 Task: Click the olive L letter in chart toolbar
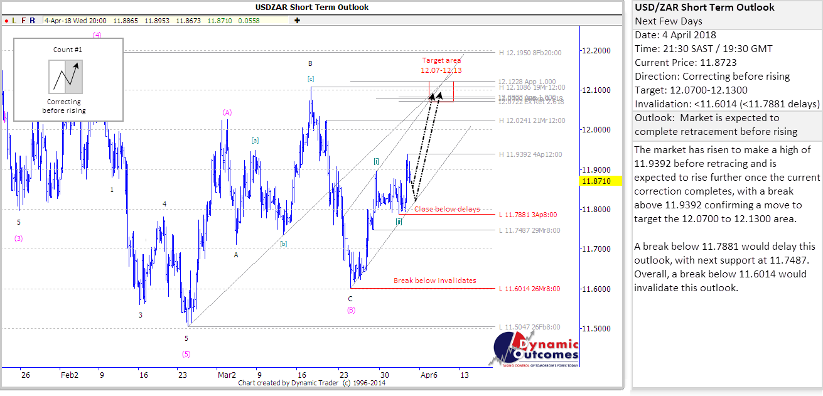(x=14, y=21)
